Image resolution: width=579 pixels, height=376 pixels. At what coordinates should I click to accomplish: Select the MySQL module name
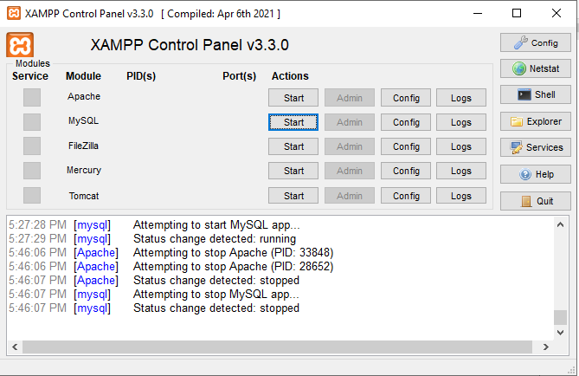point(83,121)
